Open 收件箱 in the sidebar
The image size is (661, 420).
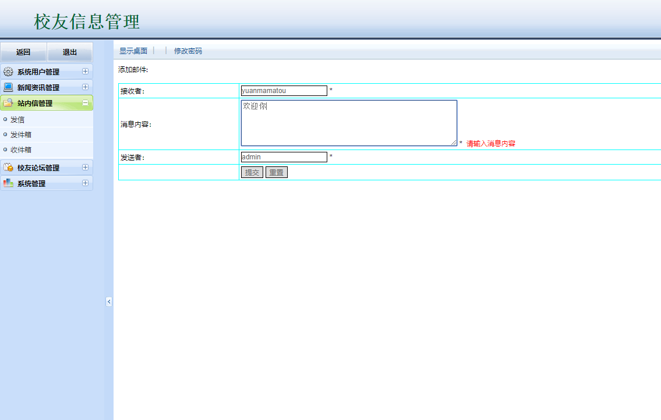click(20, 150)
